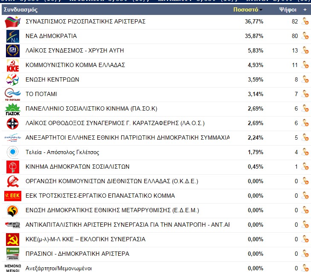Select ΝΕΑ ΔΗΜΟΚΡΑΤΙΑ party name
The height and width of the screenshot is (272, 311).
coord(51,36)
